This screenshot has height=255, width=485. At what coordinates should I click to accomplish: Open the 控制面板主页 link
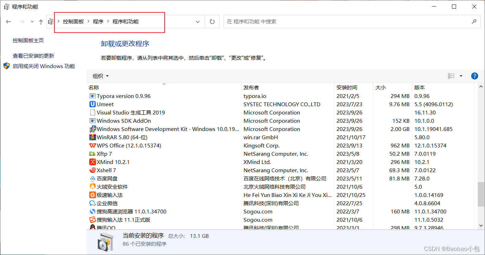tap(28, 40)
